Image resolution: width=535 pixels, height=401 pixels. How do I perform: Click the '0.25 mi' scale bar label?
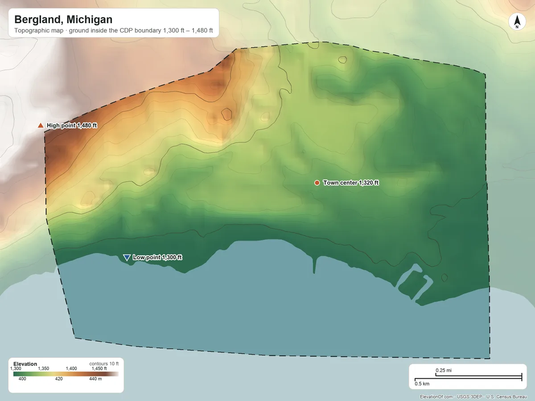(444, 370)
